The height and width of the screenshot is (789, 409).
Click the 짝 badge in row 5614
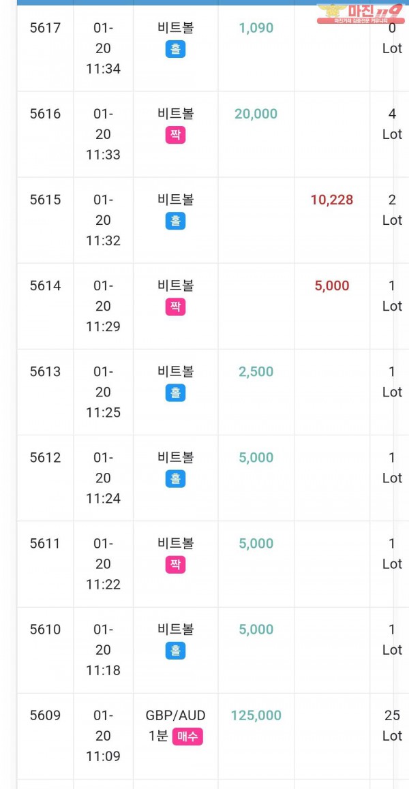pyautogui.click(x=175, y=307)
